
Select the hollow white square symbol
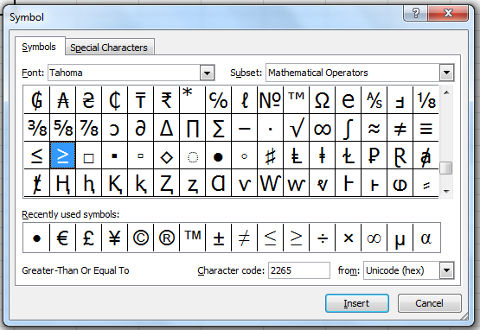click(x=89, y=155)
